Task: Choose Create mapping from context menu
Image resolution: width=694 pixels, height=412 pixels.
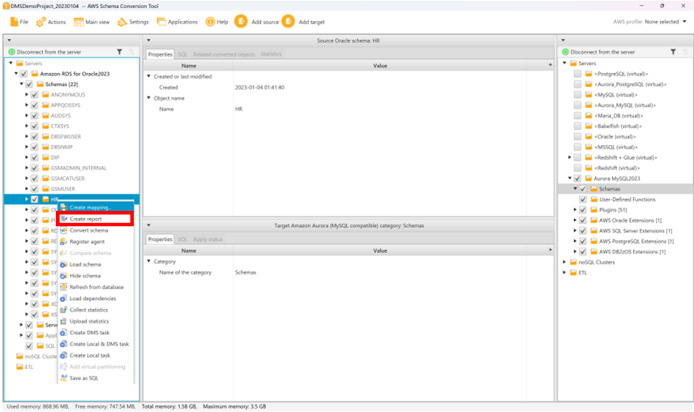Action: (96, 207)
